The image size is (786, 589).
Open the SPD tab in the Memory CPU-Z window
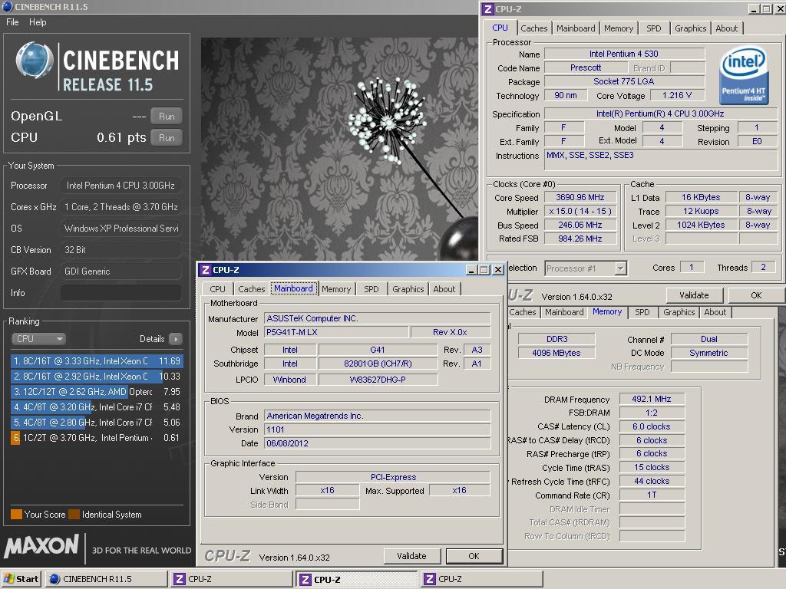642,312
